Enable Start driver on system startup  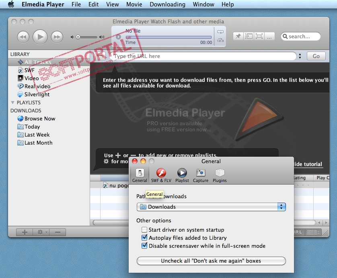tap(144, 230)
